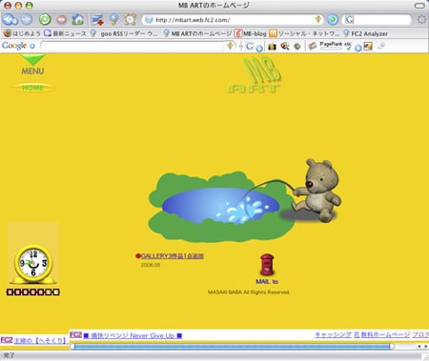Open the ソーシャル・ネットワ... bookmark
The height and width of the screenshot is (361, 429).
pyautogui.click(x=304, y=33)
